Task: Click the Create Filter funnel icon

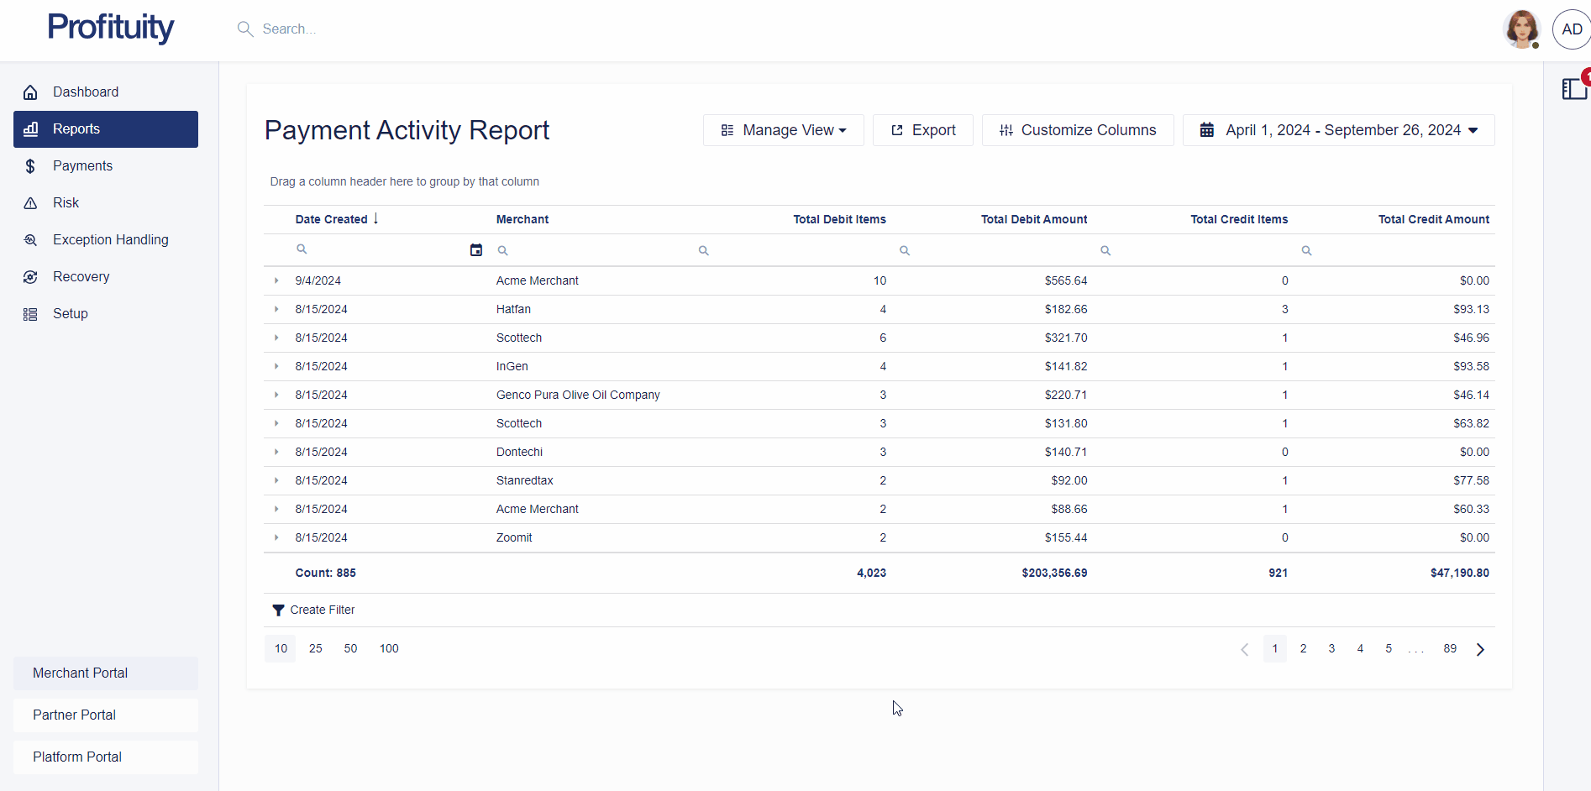Action: (278, 610)
